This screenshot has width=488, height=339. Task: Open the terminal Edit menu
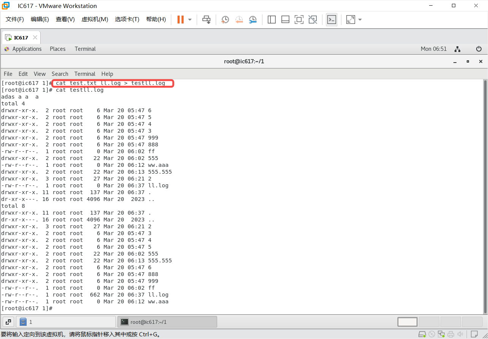point(23,74)
